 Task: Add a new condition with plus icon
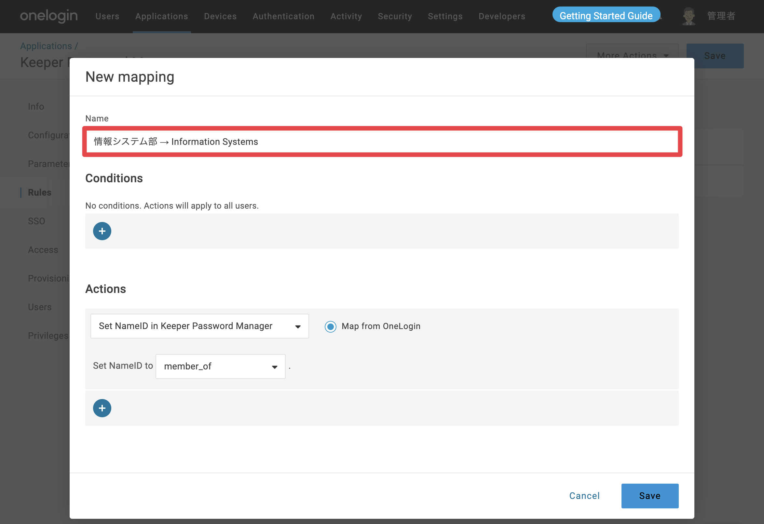coord(102,231)
